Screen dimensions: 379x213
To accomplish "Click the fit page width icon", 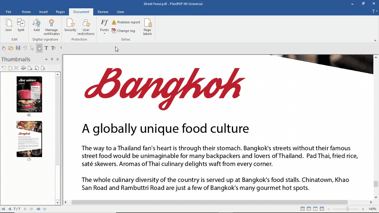I will tap(309, 209).
